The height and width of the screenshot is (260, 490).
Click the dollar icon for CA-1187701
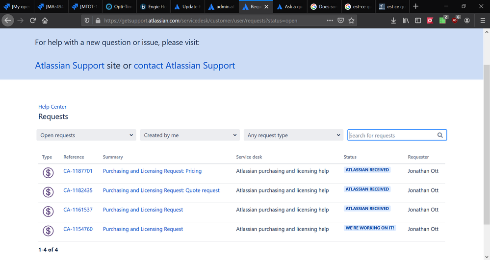(x=48, y=173)
